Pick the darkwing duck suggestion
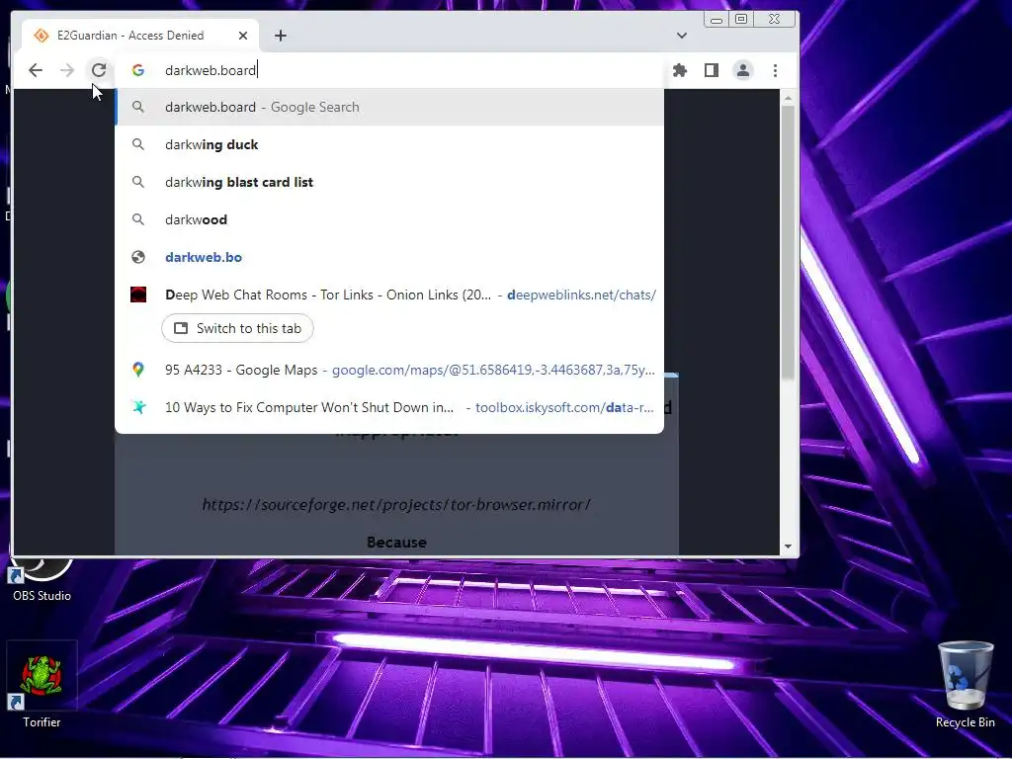The width and height of the screenshot is (1012, 759). tap(389, 144)
